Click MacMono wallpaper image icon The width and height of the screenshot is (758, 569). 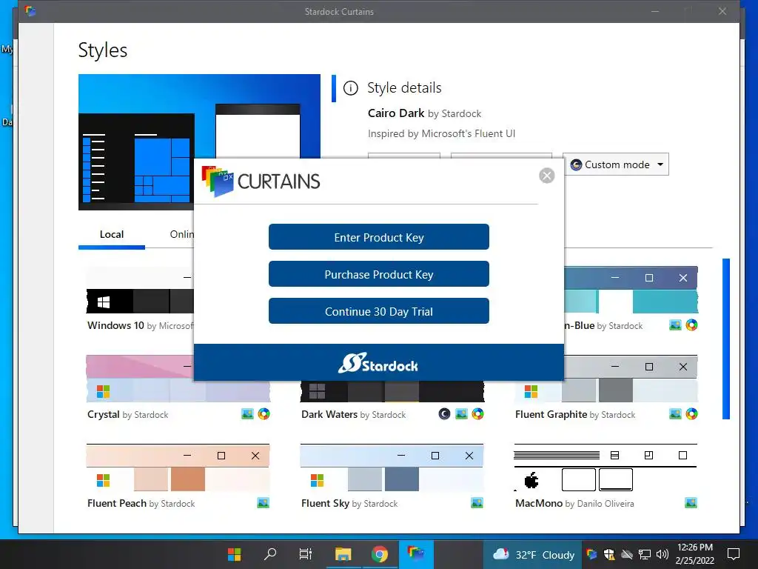pos(691,503)
